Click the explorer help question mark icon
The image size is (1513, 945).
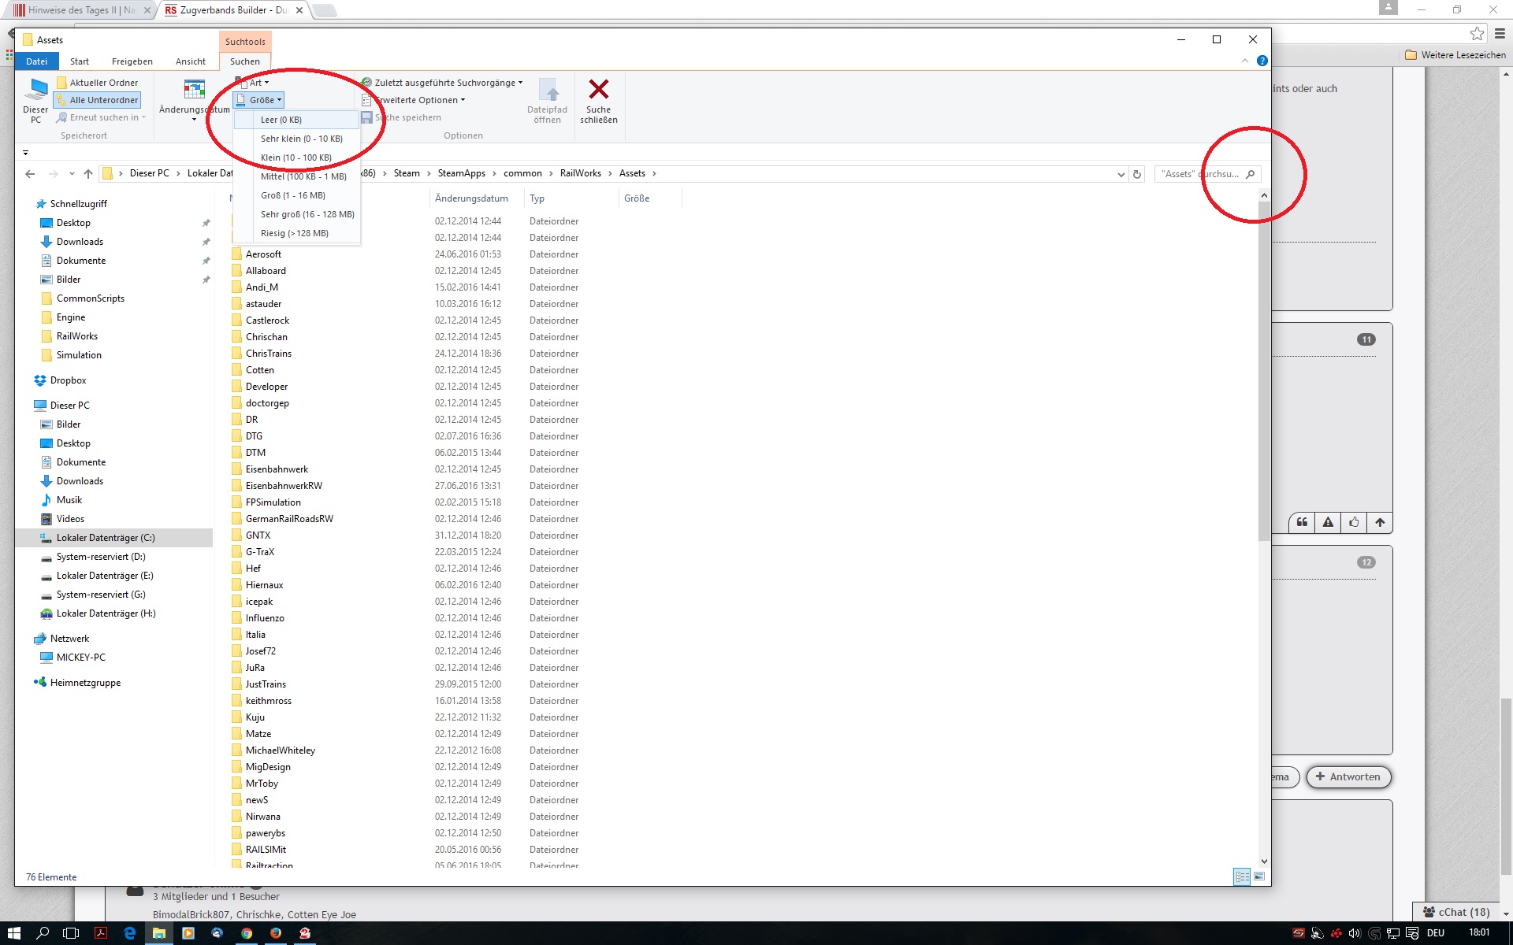click(x=1262, y=61)
